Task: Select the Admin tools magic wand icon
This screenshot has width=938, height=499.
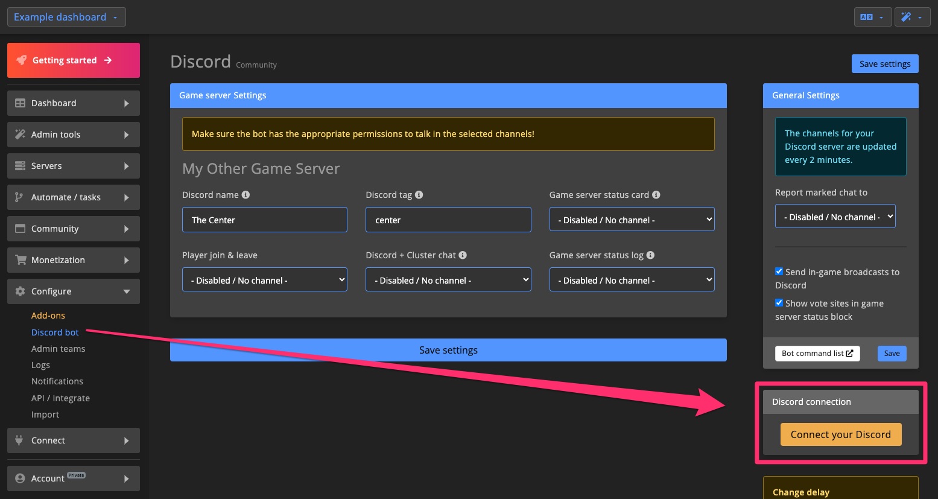Action: [21, 134]
